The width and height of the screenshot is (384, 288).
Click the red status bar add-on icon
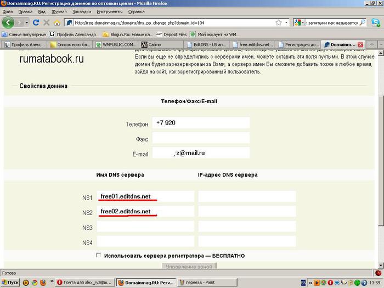click(x=379, y=273)
